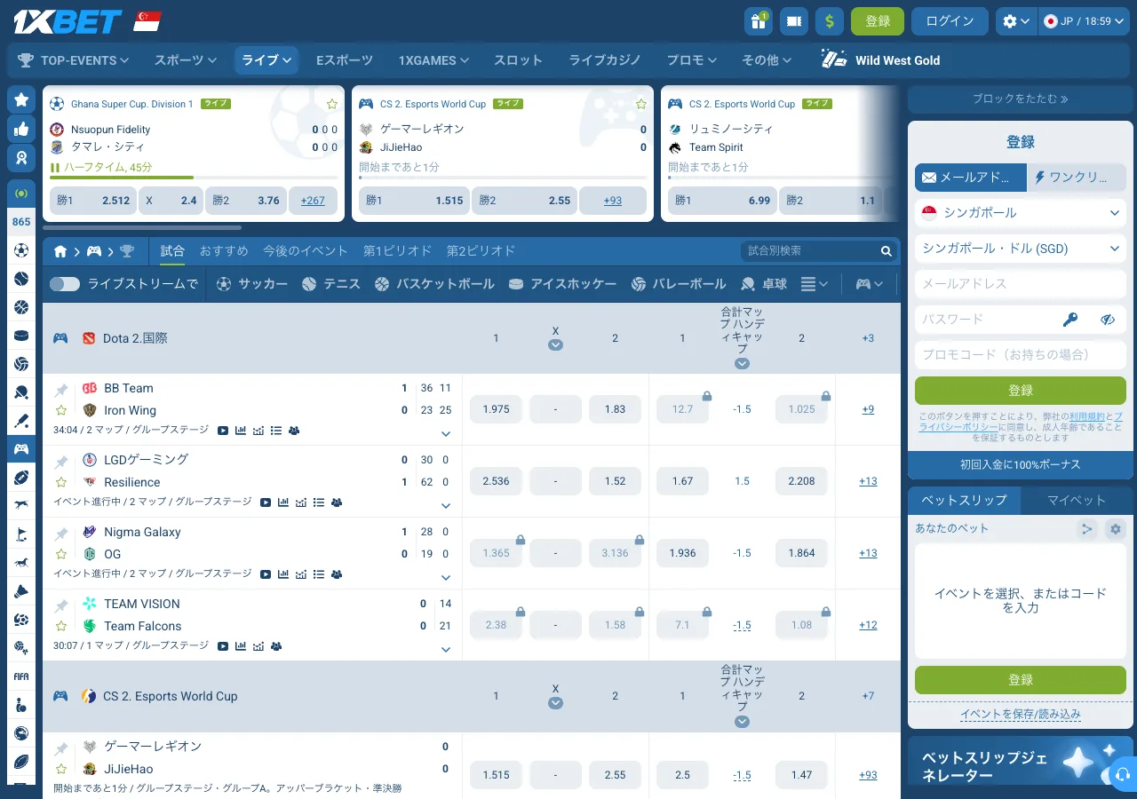
Task: Open the gift bonuses icon in header
Action: 758,21
